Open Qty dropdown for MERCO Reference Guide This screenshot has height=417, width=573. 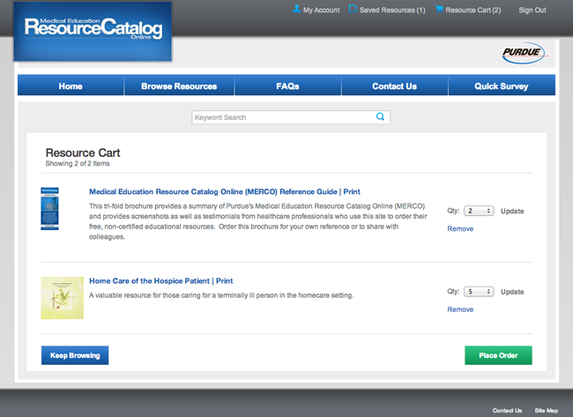479,211
